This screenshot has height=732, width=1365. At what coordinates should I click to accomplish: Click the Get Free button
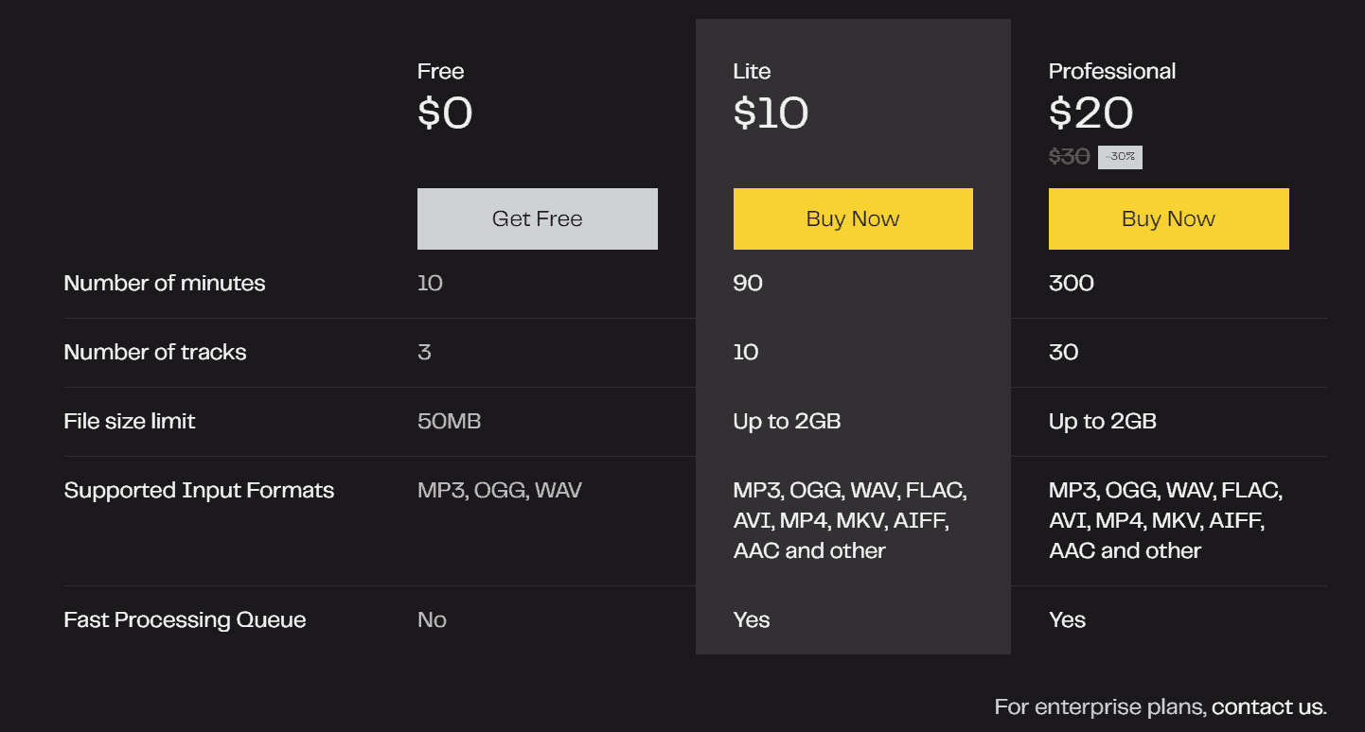537,218
